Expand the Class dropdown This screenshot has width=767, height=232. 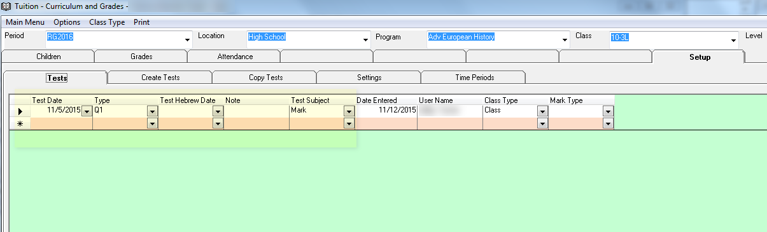[734, 40]
